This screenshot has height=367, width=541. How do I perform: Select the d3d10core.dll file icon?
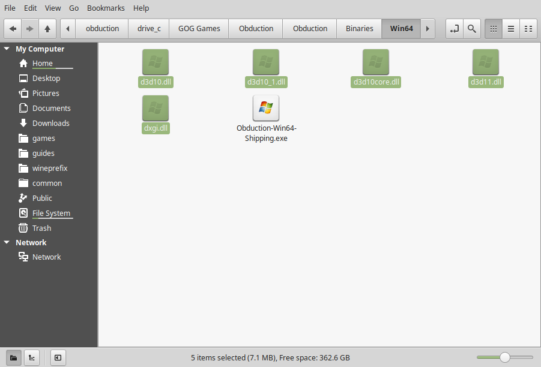[x=376, y=62]
